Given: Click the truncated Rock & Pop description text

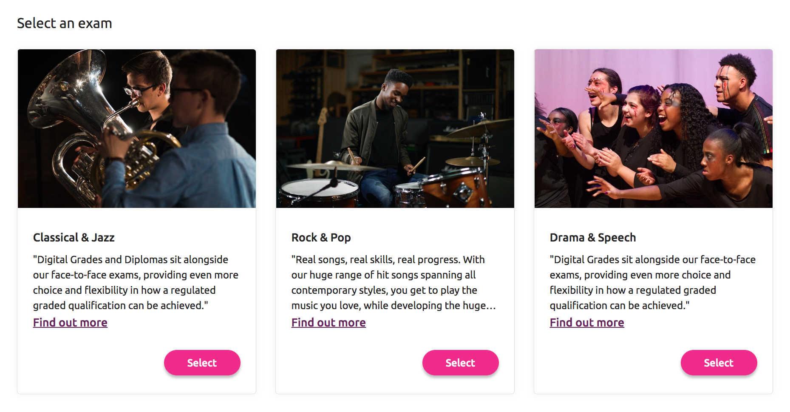Looking at the screenshot, I should tap(394, 282).
